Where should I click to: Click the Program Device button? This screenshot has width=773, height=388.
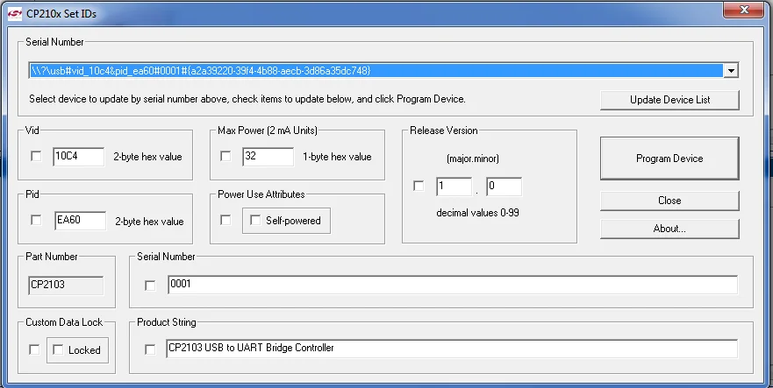tap(669, 159)
